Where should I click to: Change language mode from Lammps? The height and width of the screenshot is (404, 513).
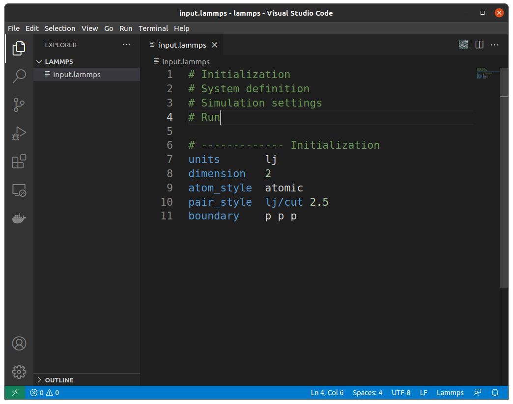pyautogui.click(x=450, y=393)
